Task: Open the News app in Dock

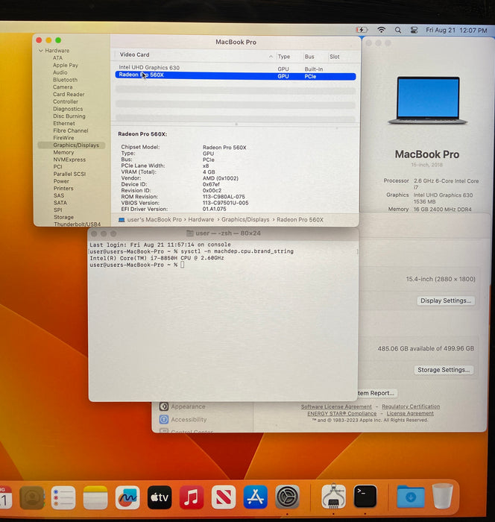Action: point(224,497)
